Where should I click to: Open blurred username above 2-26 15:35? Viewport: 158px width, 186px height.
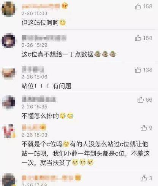pos(39,99)
